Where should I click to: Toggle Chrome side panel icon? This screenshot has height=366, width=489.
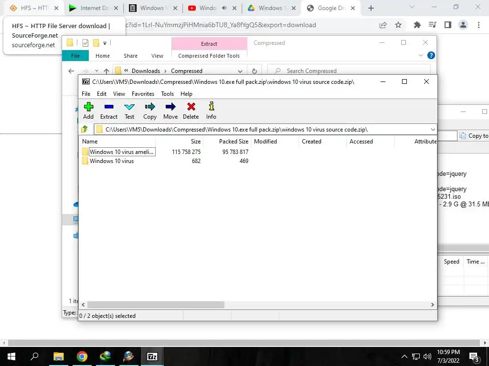coord(448,25)
